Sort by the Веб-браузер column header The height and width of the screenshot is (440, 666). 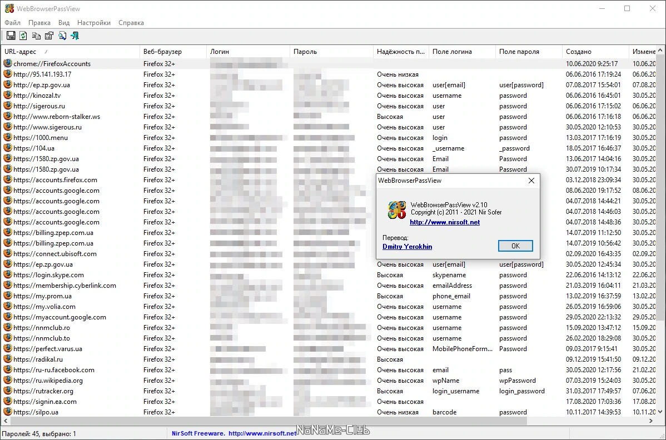[x=173, y=51]
